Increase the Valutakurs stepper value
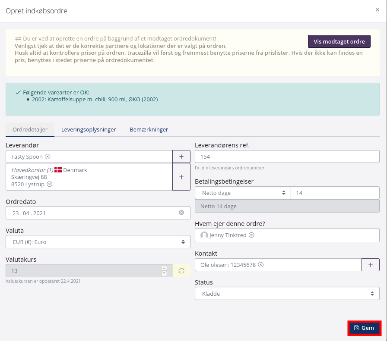 point(164,268)
